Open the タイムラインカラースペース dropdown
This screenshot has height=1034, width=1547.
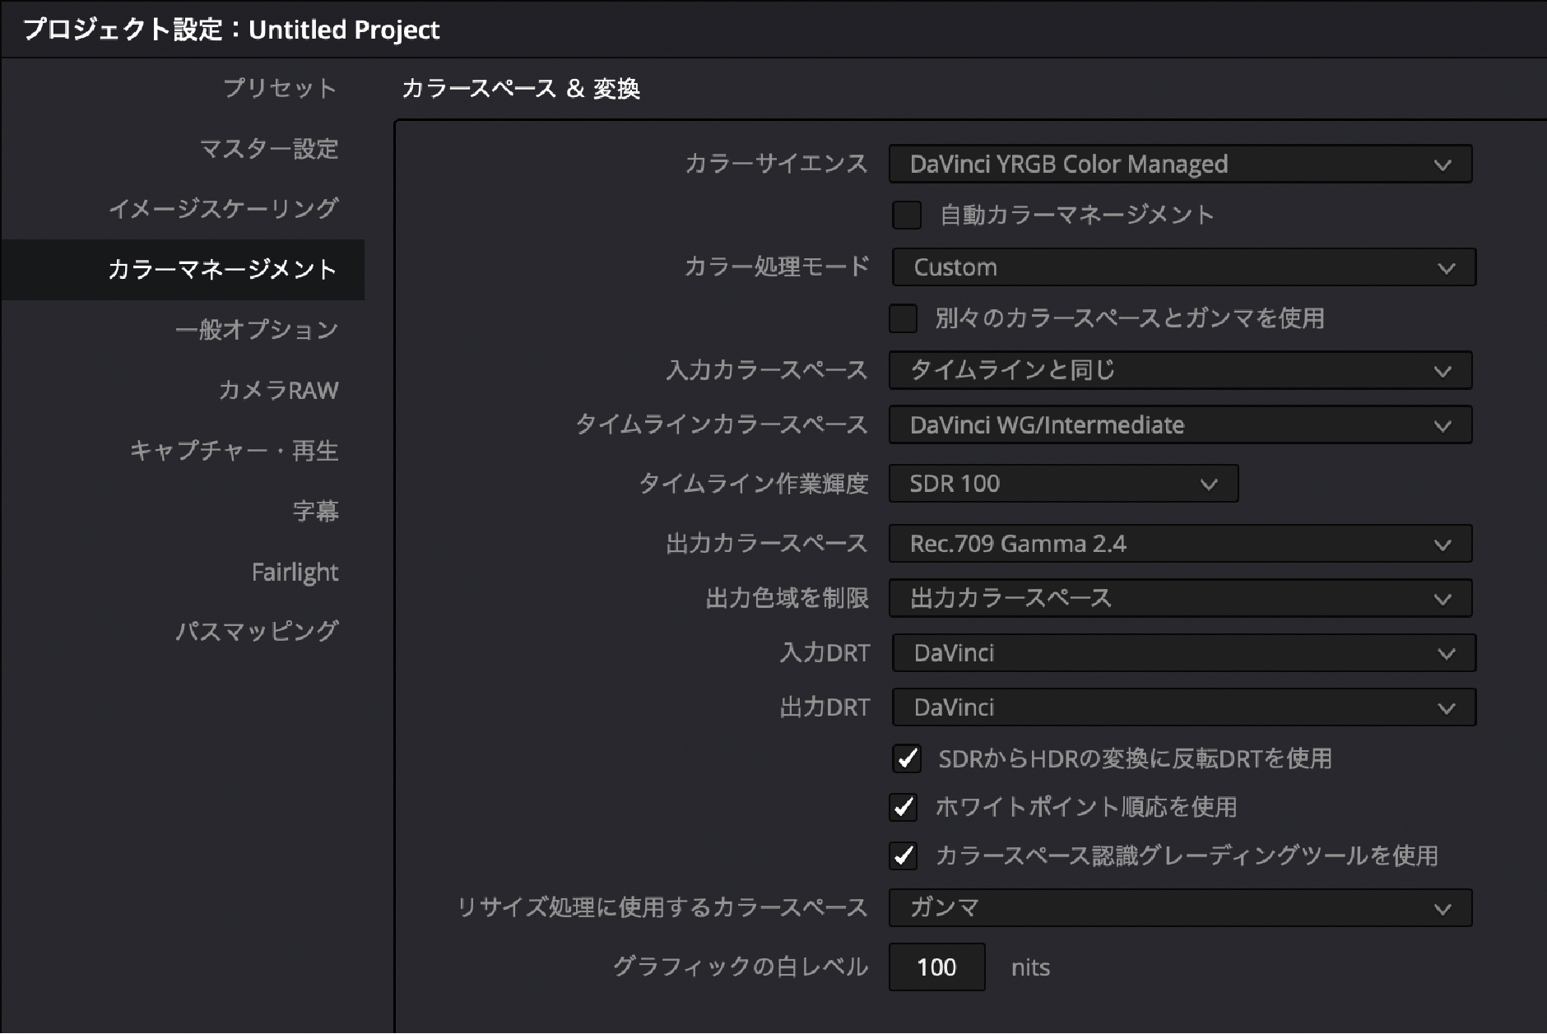click(1180, 425)
